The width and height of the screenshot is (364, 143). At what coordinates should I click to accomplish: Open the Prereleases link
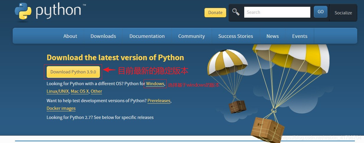click(x=159, y=101)
